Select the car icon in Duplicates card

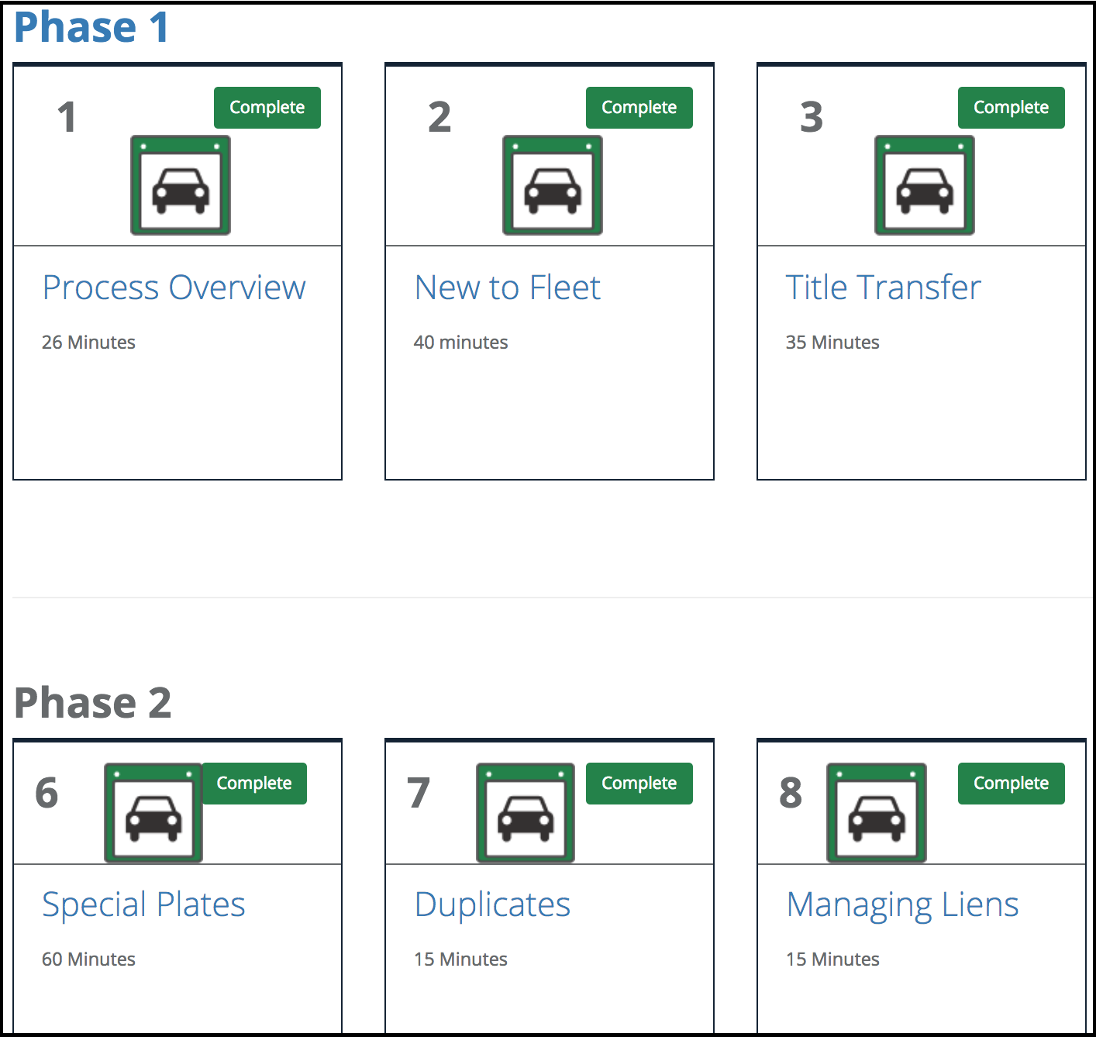526,813
